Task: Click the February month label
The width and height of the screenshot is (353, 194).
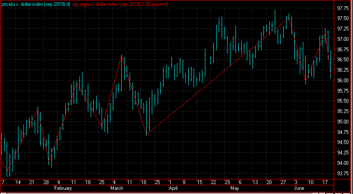Action: [x=63, y=188]
